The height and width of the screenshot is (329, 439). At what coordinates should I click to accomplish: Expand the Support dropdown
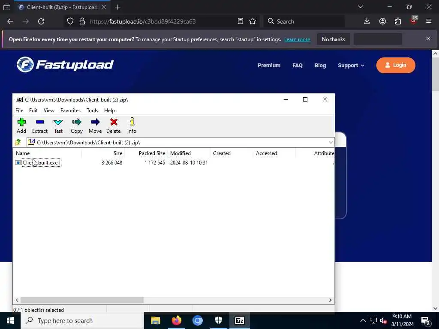point(351,66)
